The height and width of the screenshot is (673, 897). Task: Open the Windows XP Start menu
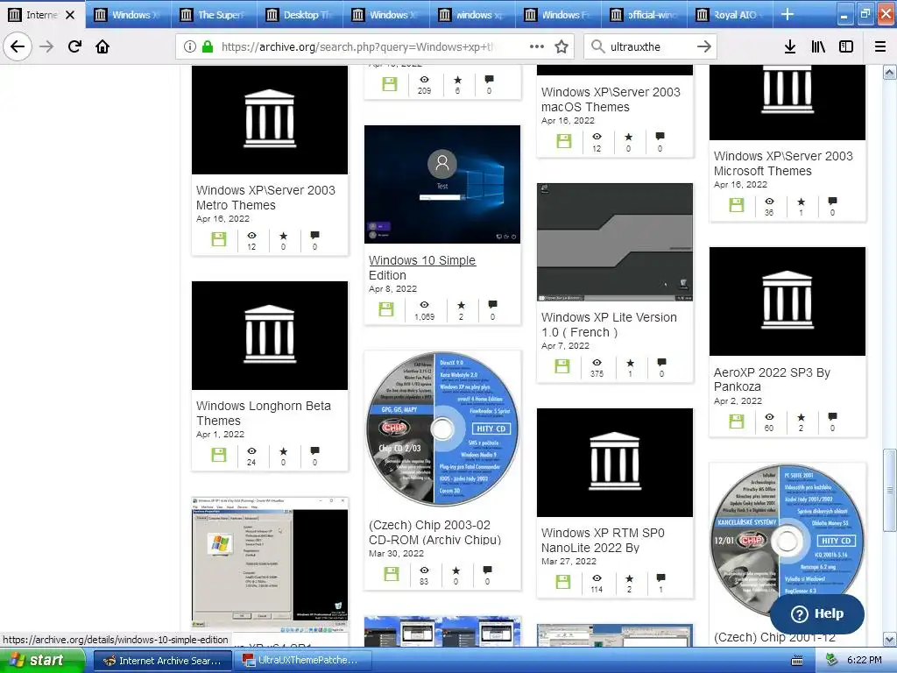pyautogui.click(x=43, y=660)
